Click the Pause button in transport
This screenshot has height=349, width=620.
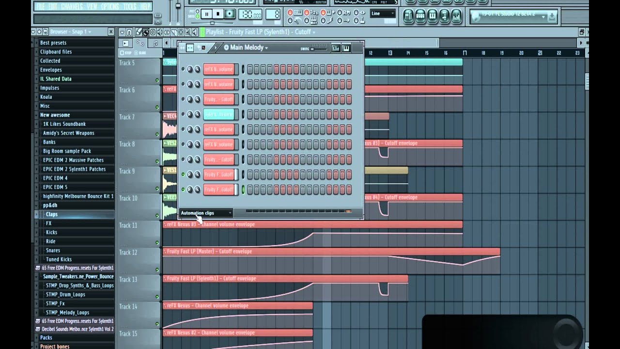207,14
